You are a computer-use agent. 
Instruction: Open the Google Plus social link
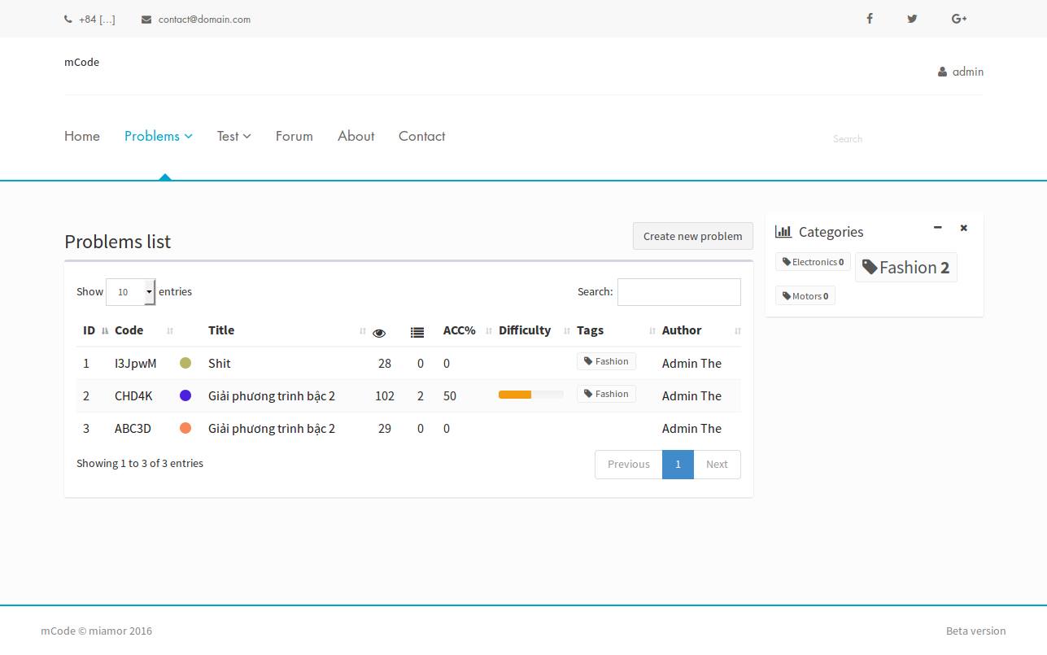pyautogui.click(x=959, y=19)
